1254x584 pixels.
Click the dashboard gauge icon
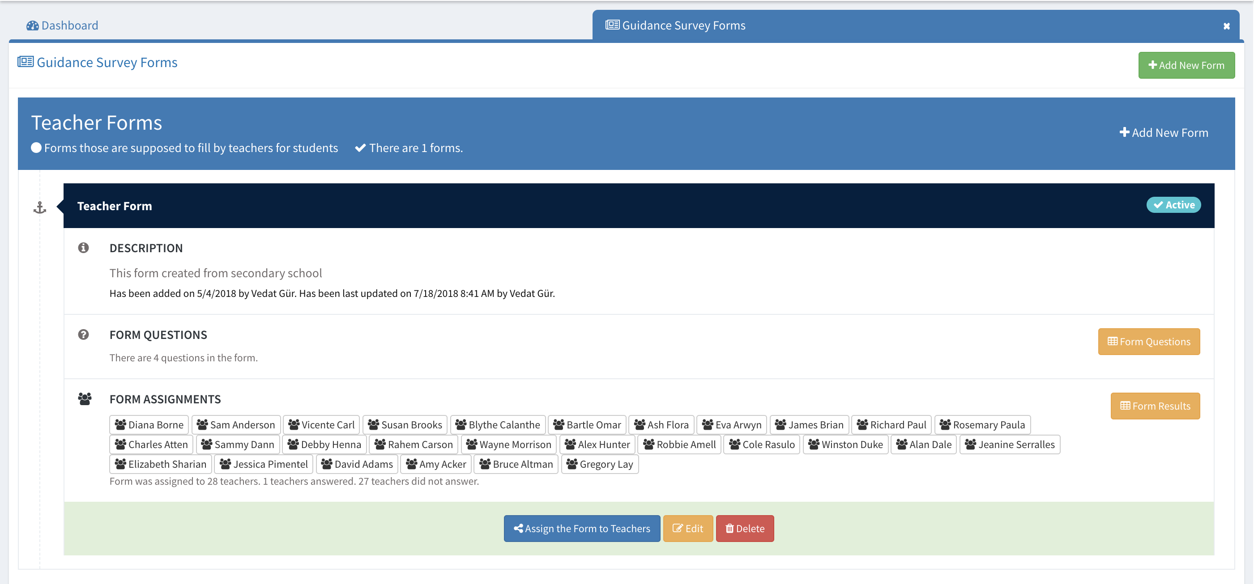point(32,25)
